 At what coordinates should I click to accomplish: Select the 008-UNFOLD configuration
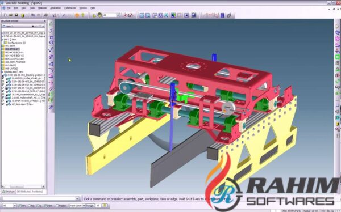pos(11,69)
